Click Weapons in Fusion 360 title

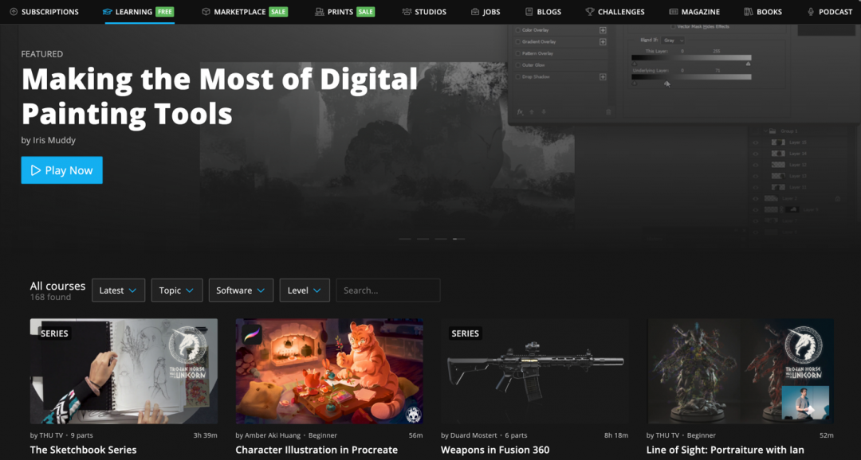click(495, 450)
